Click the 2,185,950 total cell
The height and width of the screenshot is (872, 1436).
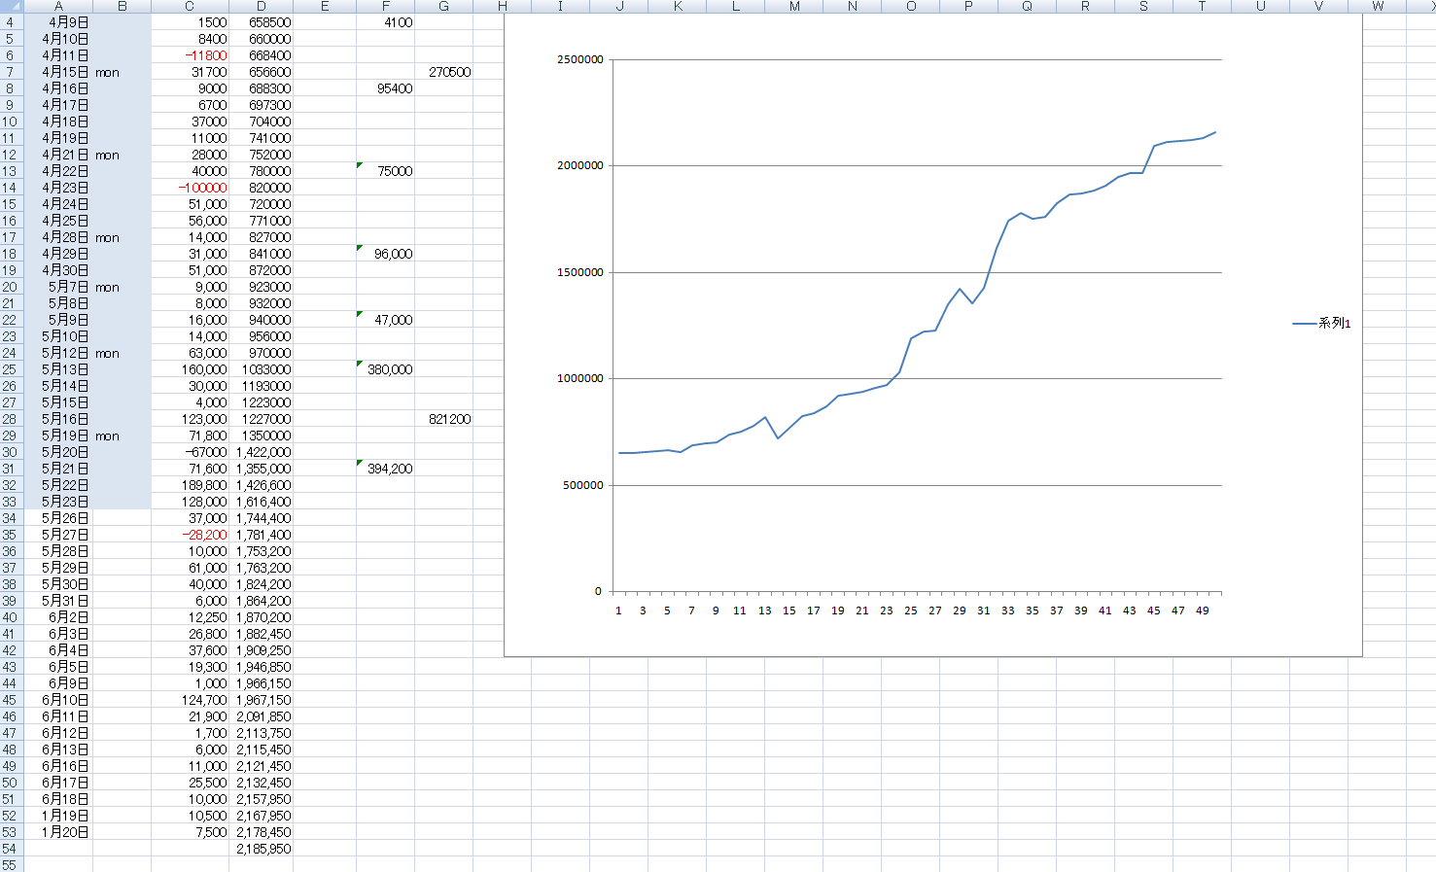tap(262, 849)
